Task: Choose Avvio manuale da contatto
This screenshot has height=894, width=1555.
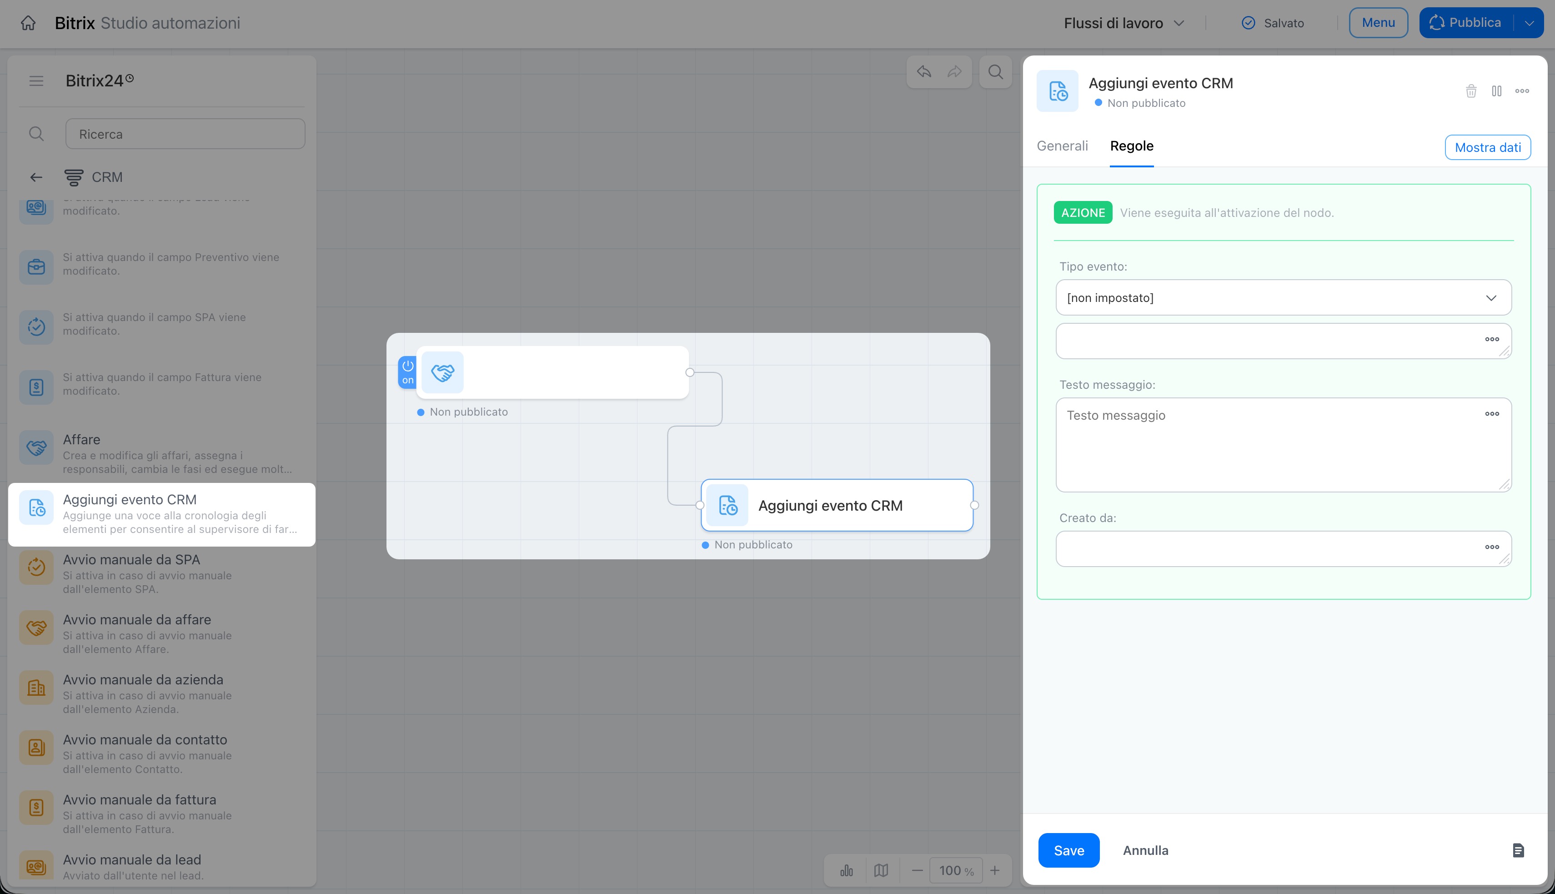Action: coord(161,754)
